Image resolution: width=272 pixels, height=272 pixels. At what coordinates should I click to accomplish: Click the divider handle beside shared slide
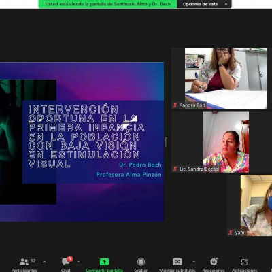point(167,142)
